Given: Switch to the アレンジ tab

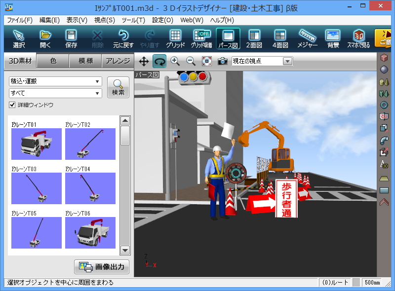Looking at the screenshot, I should (x=118, y=61).
